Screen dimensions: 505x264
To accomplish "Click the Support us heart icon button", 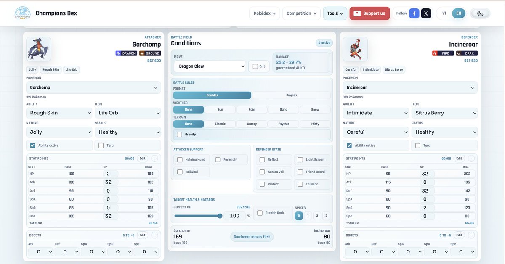I will click(369, 13).
